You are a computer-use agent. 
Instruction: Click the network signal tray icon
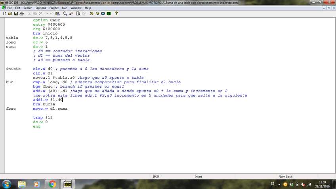point(309,184)
